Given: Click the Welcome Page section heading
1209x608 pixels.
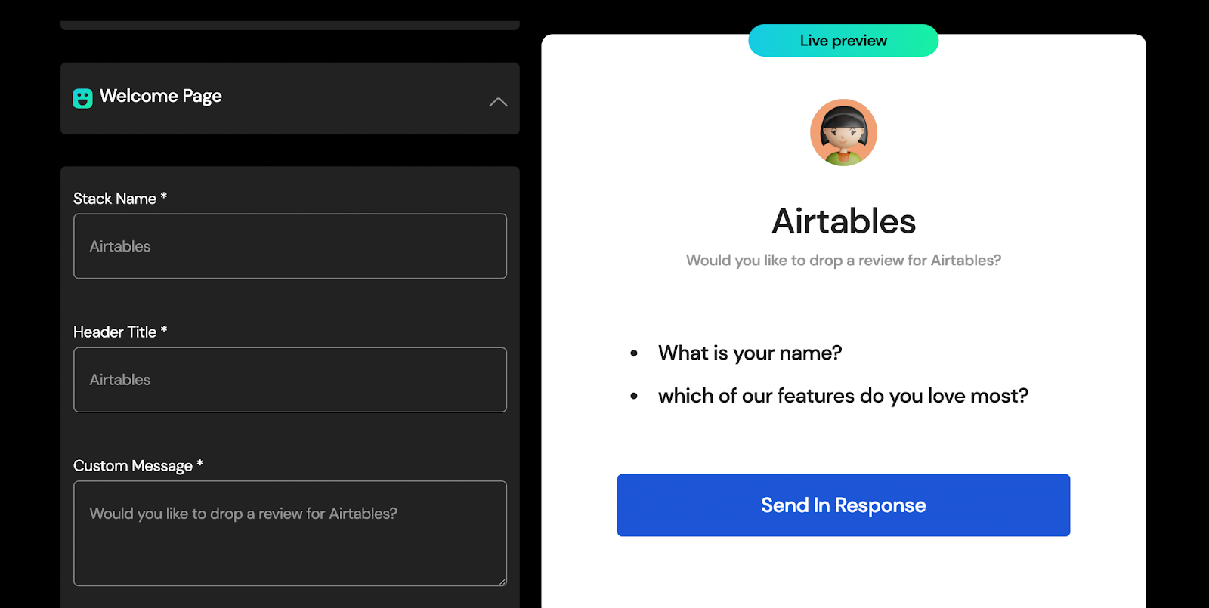Looking at the screenshot, I should pyautogui.click(x=160, y=97).
